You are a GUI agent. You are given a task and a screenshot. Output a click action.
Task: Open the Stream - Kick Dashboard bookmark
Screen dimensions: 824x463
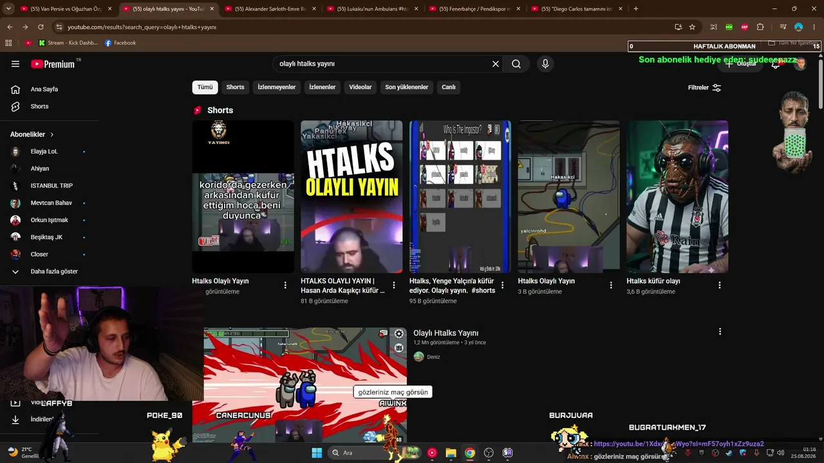point(68,43)
